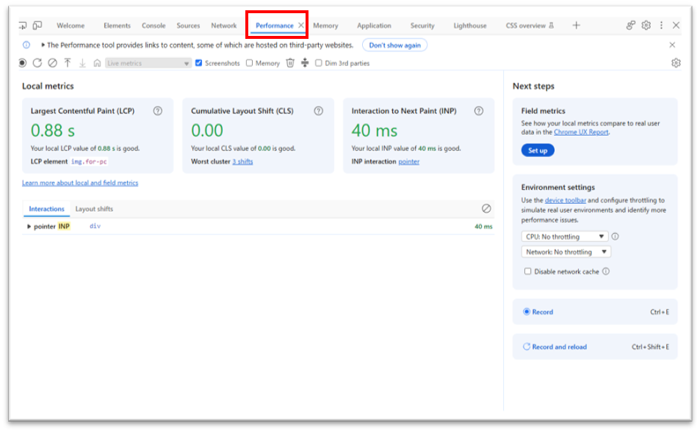
Task: Open CPU No throttling dropdown
Action: pos(565,237)
